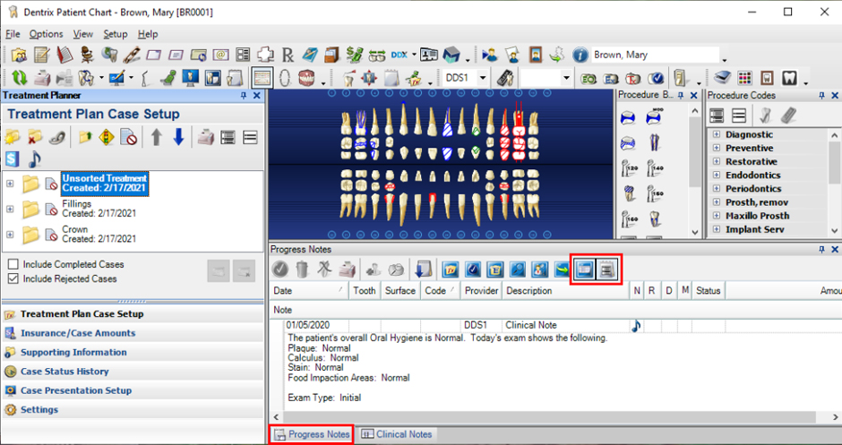This screenshot has width=842, height=445.
Task: Open the File menu
Action: point(13,34)
